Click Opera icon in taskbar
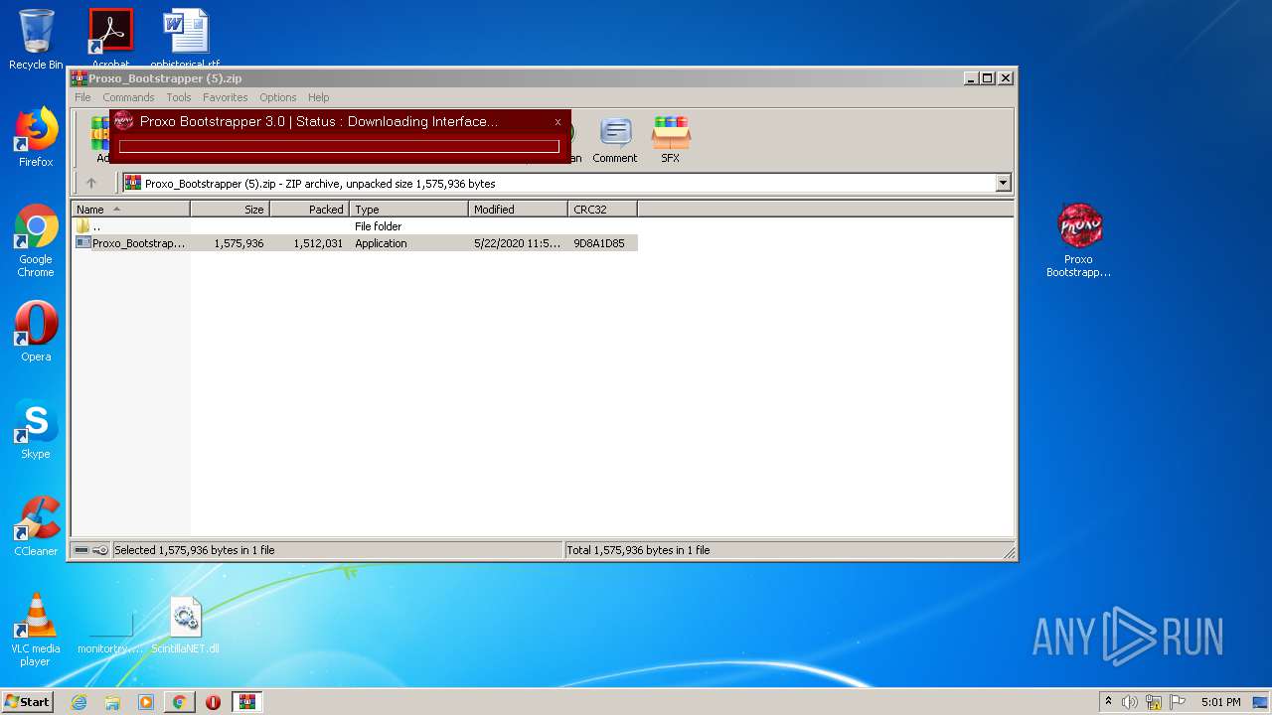 coord(213,702)
